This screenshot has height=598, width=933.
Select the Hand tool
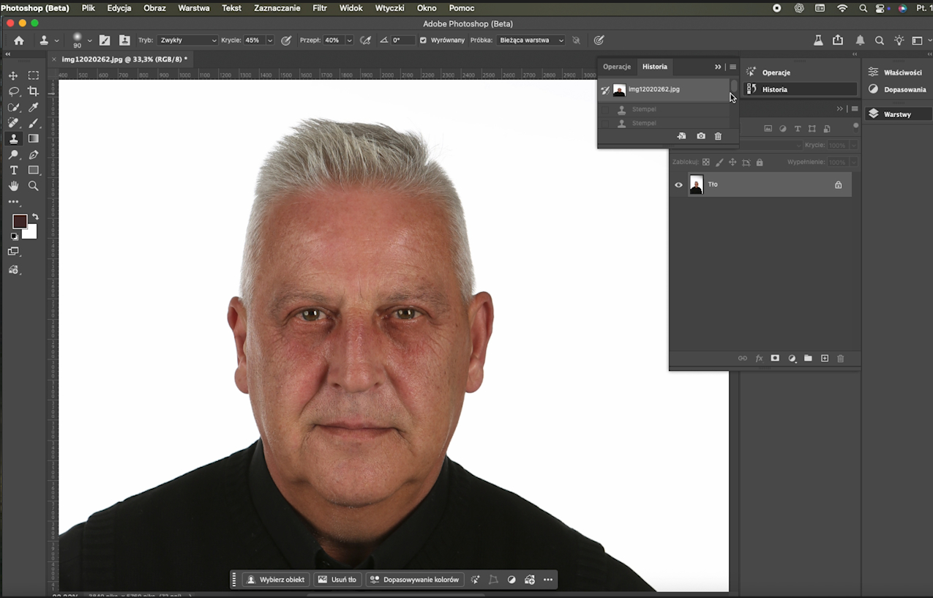pos(13,186)
